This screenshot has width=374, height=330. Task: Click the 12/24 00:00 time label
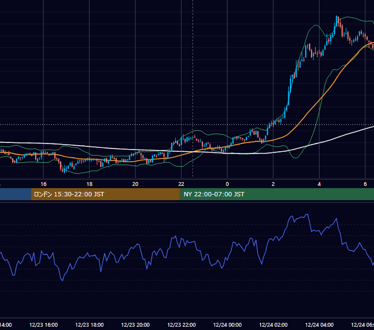[227, 324]
